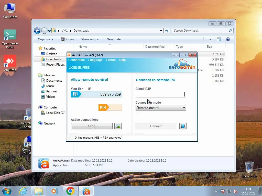Click the Open Server Panel desktop icon

10,39
